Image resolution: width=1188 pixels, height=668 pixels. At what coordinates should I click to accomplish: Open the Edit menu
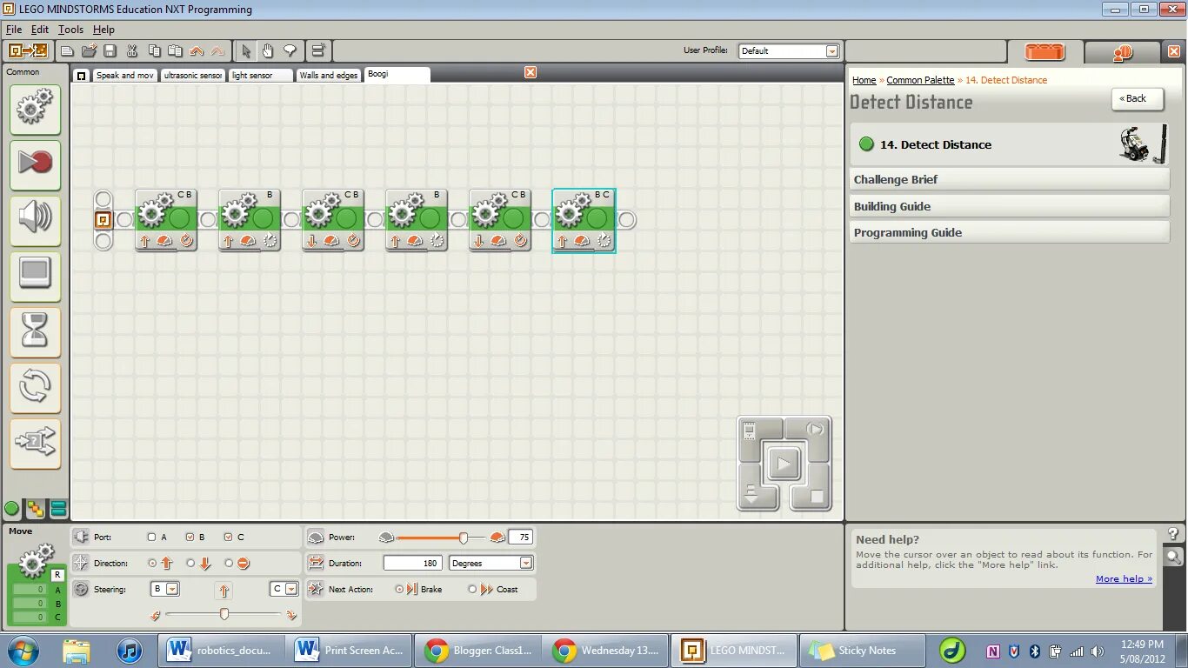pyautogui.click(x=40, y=30)
